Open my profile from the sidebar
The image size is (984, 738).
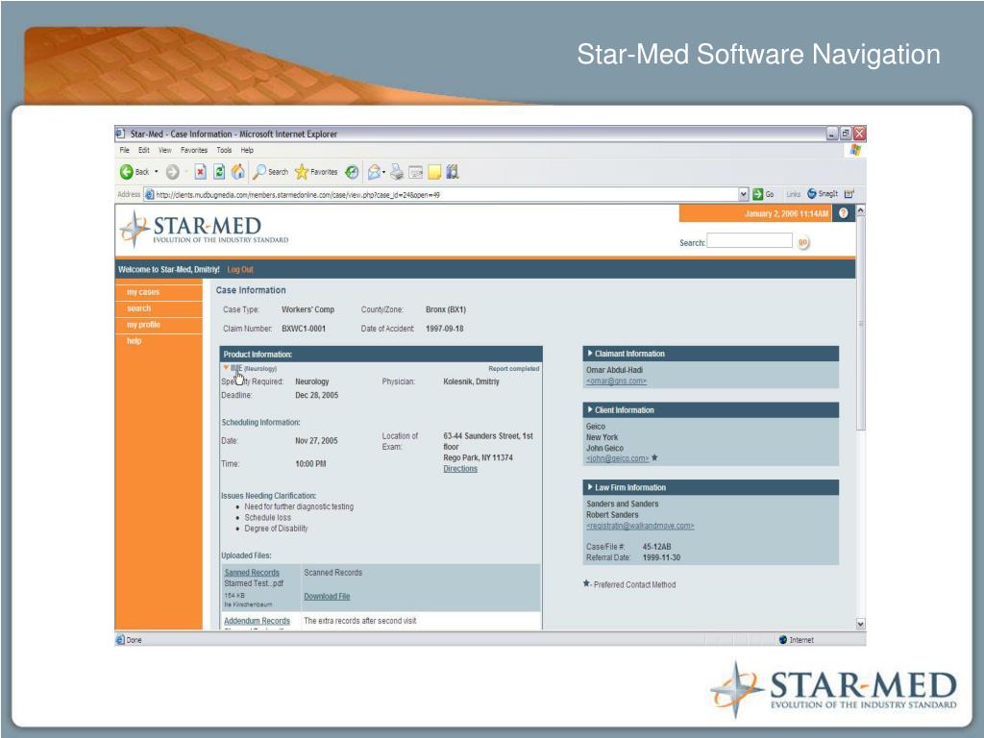tap(143, 325)
